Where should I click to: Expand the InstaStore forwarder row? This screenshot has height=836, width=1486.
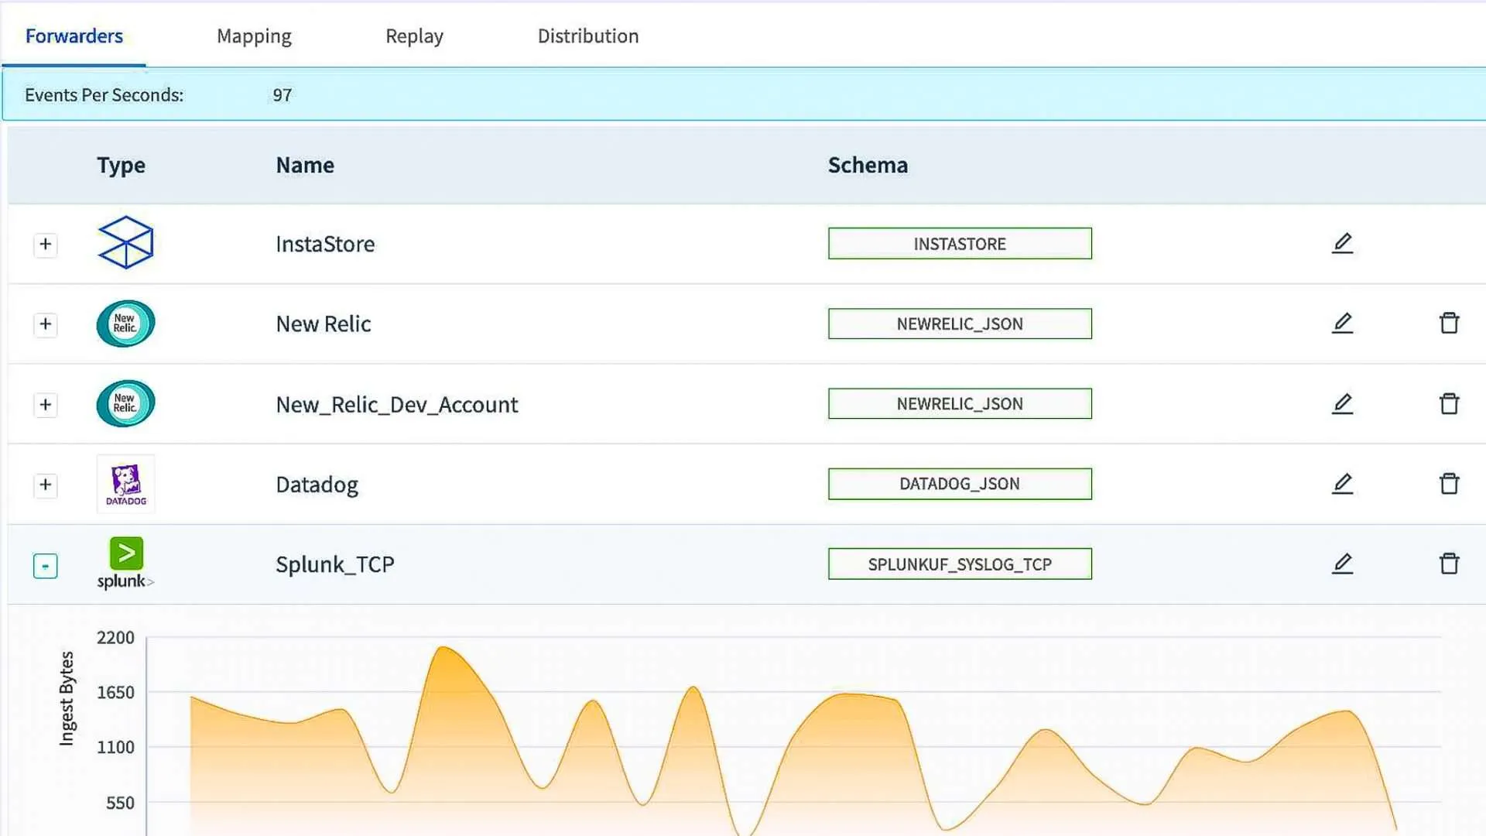[46, 245]
